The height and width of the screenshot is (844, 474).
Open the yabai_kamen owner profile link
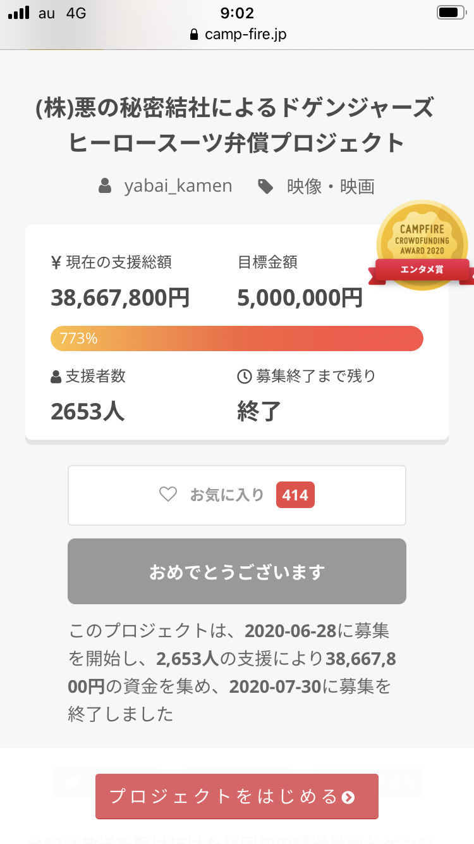click(x=178, y=186)
